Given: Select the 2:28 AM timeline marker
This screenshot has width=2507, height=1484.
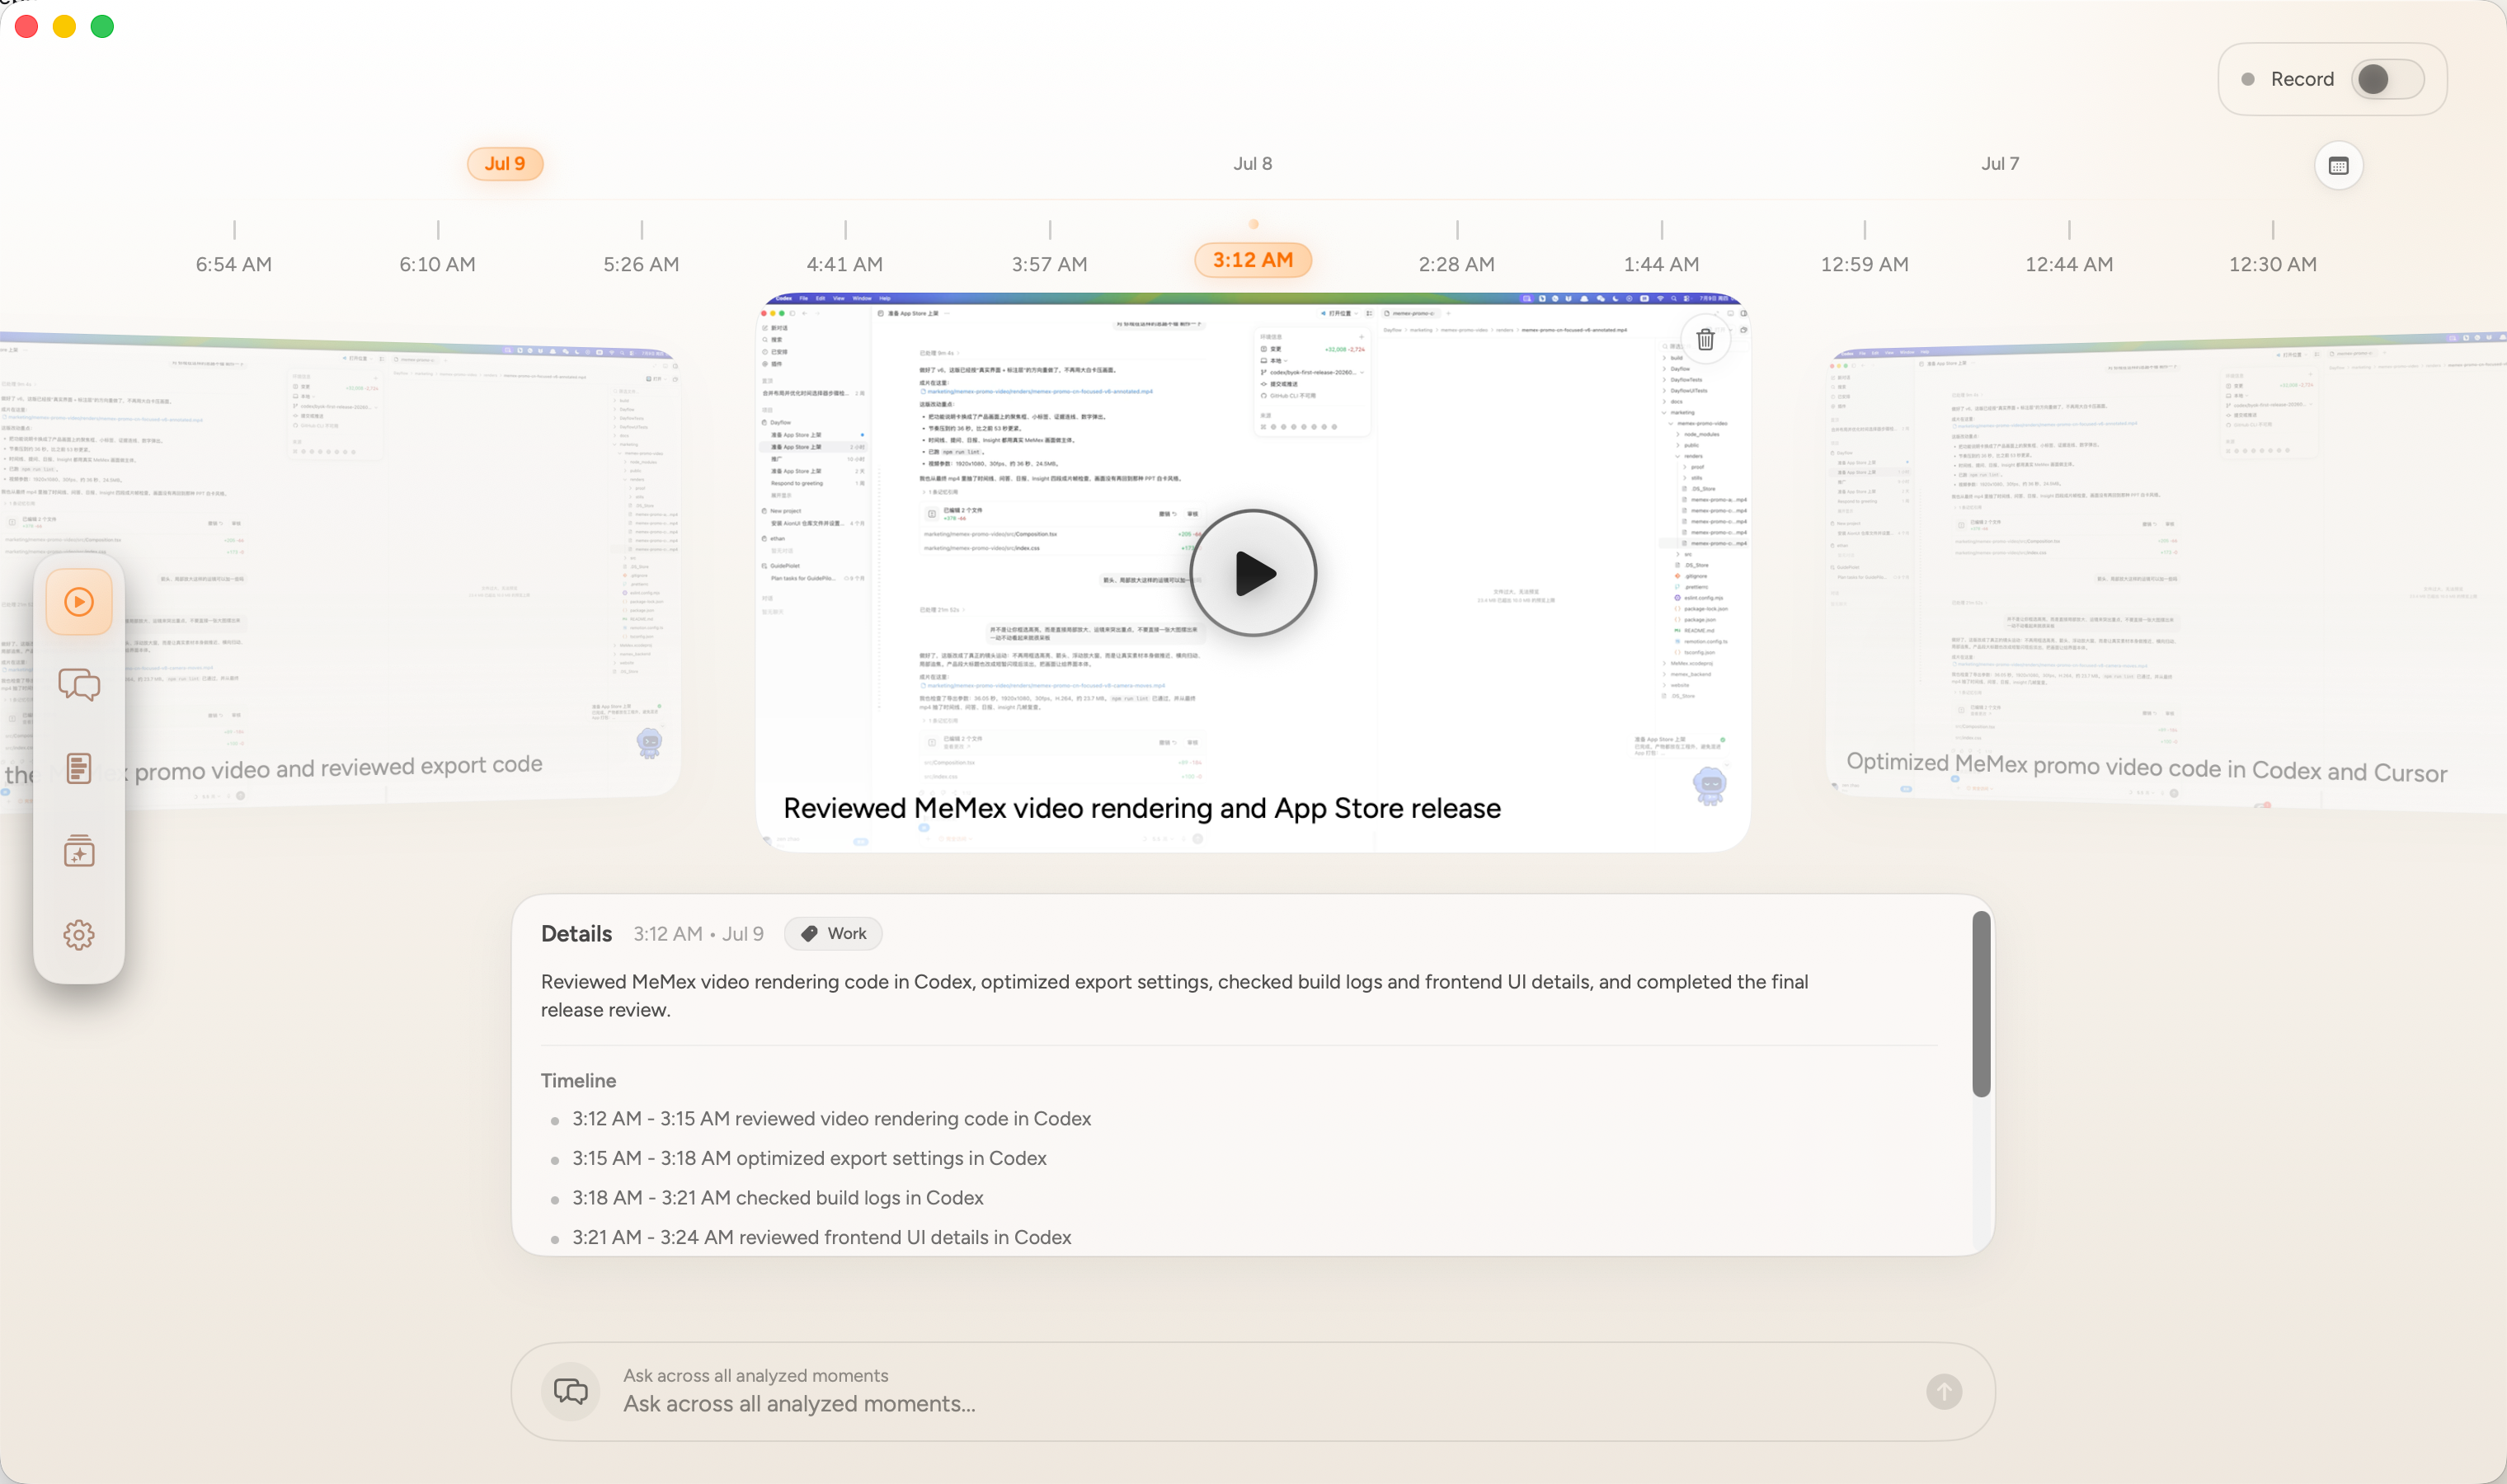Looking at the screenshot, I should point(1457,264).
